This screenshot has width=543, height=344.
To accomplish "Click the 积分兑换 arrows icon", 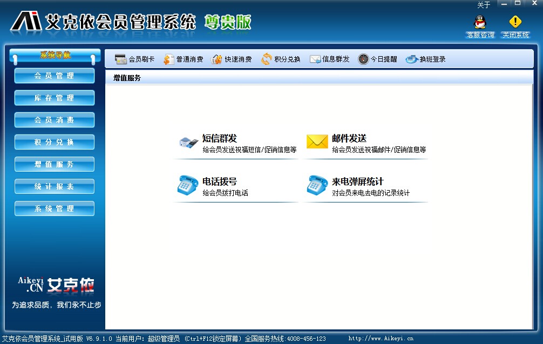I will point(266,59).
